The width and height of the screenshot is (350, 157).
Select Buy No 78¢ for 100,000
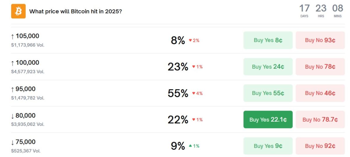(320, 67)
